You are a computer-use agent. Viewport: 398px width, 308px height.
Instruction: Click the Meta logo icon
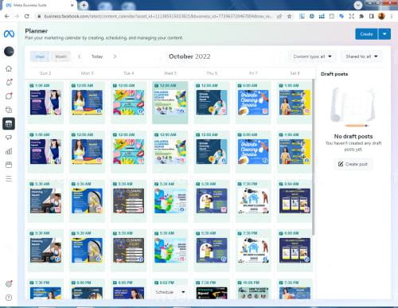(x=9, y=34)
